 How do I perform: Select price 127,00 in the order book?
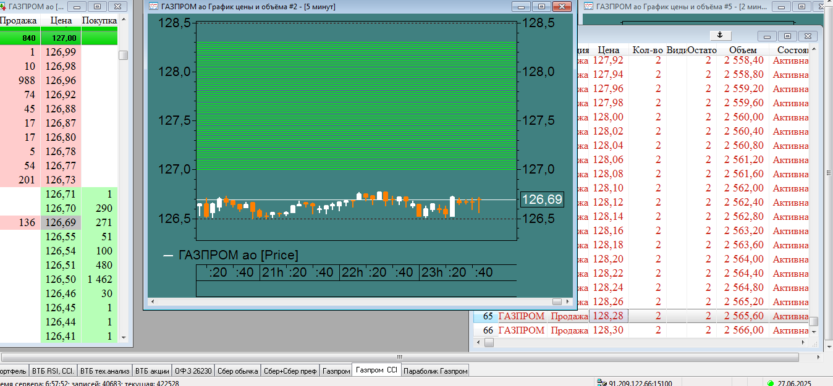tap(61, 38)
